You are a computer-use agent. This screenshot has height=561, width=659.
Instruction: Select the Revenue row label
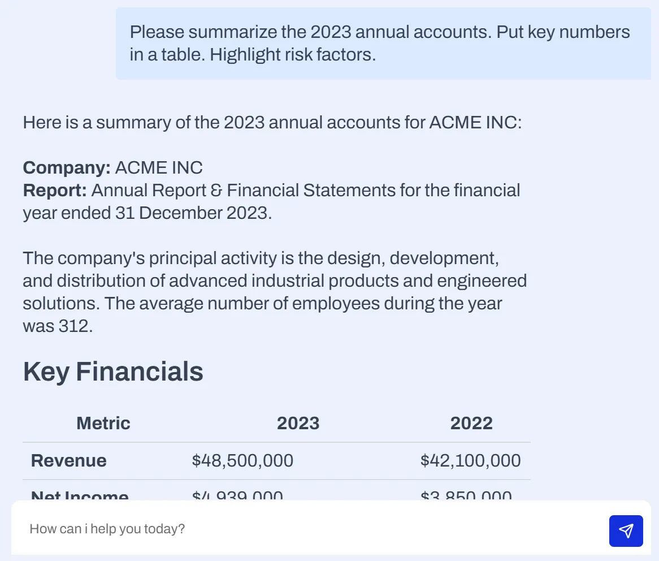[x=68, y=460]
